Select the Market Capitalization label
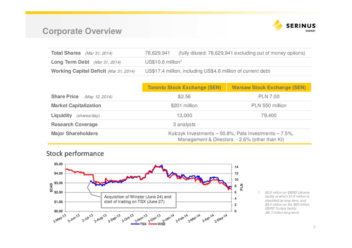 click(76, 105)
